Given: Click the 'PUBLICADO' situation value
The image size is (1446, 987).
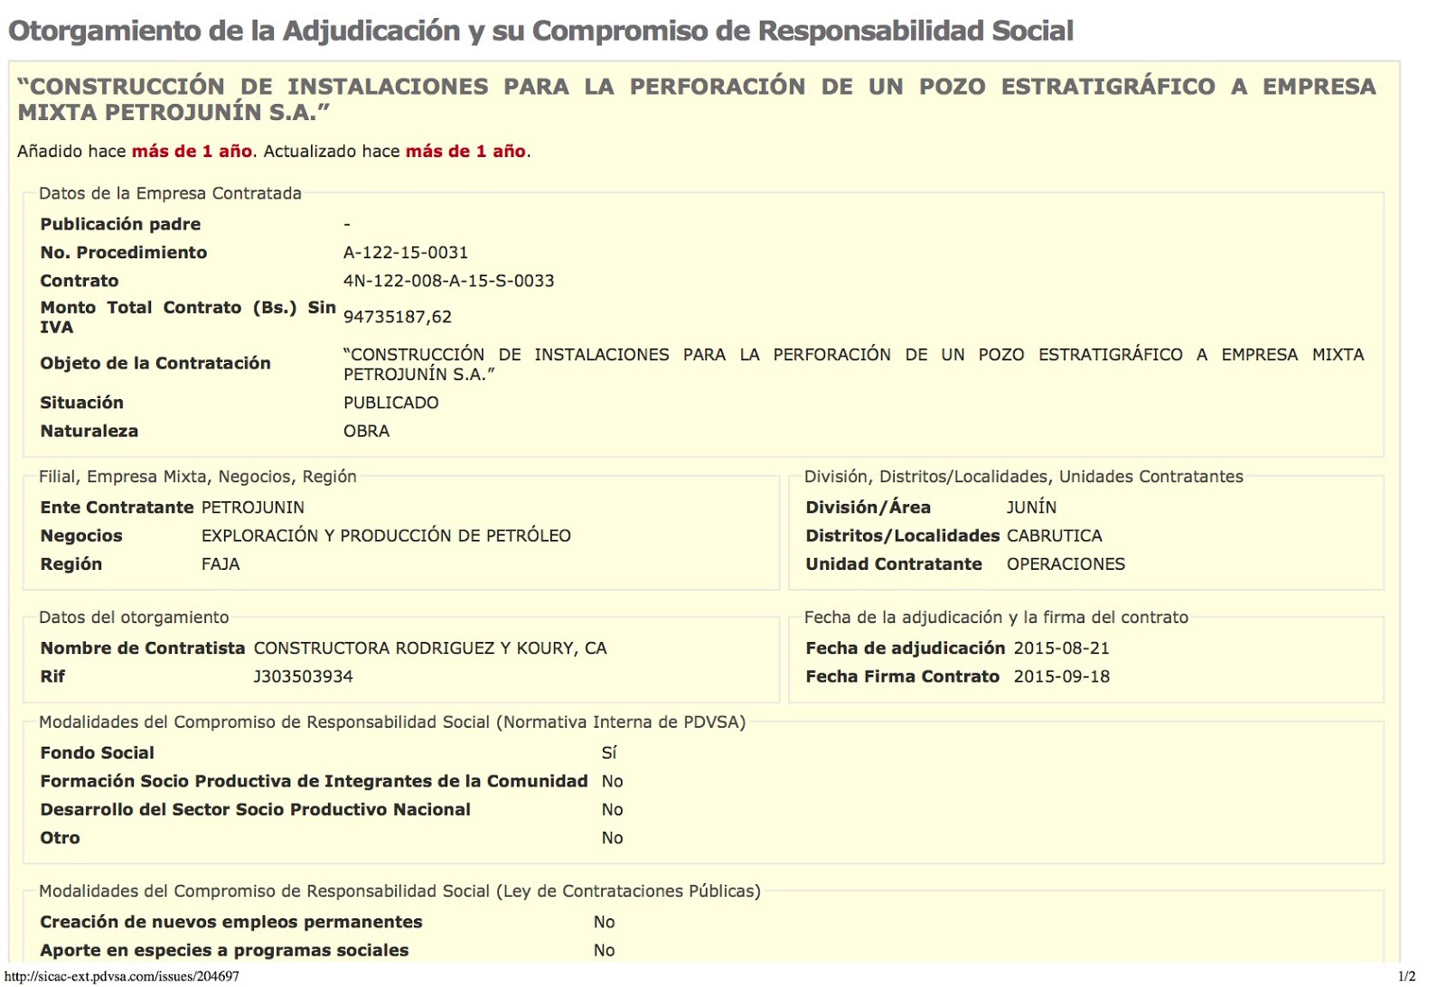Looking at the screenshot, I should pyautogui.click(x=390, y=403).
